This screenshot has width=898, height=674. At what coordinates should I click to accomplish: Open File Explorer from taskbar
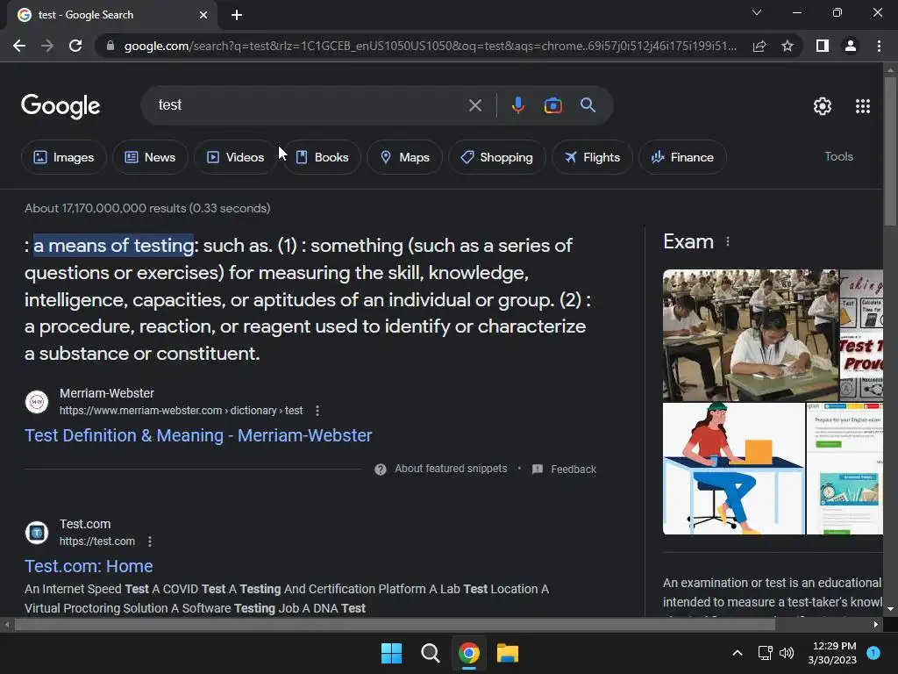point(508,653)
